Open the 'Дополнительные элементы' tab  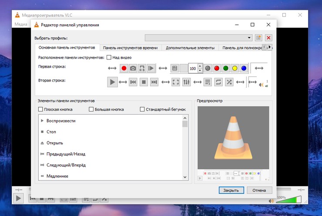coord(190,48)
